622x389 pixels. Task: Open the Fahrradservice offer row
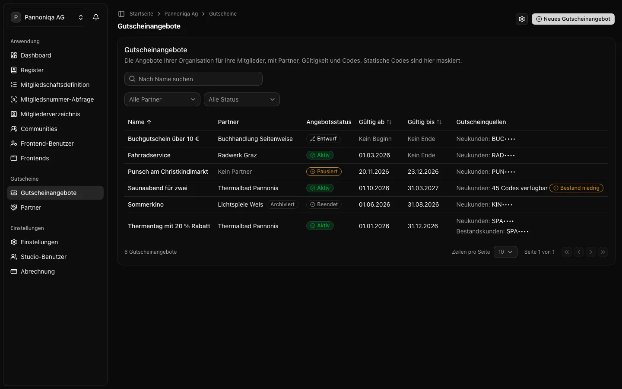(366, 155)
